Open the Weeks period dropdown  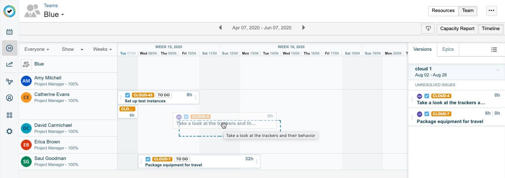point(102,49)
